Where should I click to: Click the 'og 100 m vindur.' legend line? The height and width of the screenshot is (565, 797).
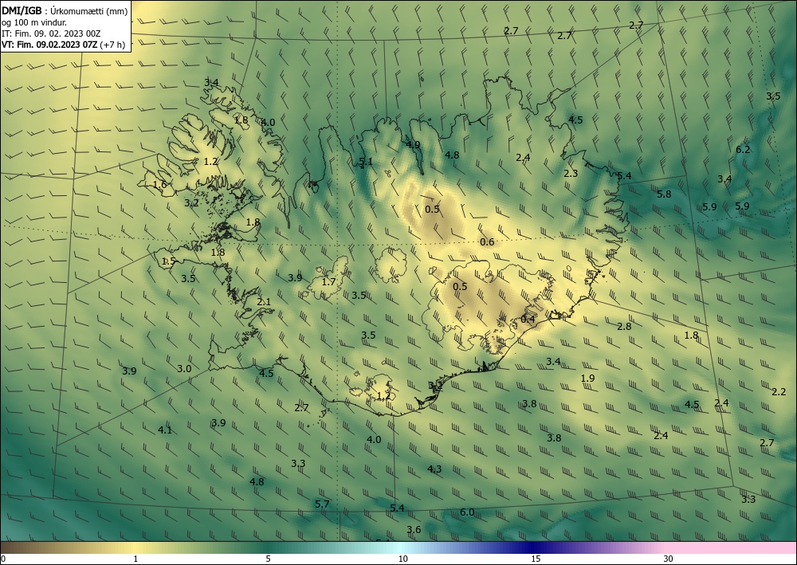(34, 22)
